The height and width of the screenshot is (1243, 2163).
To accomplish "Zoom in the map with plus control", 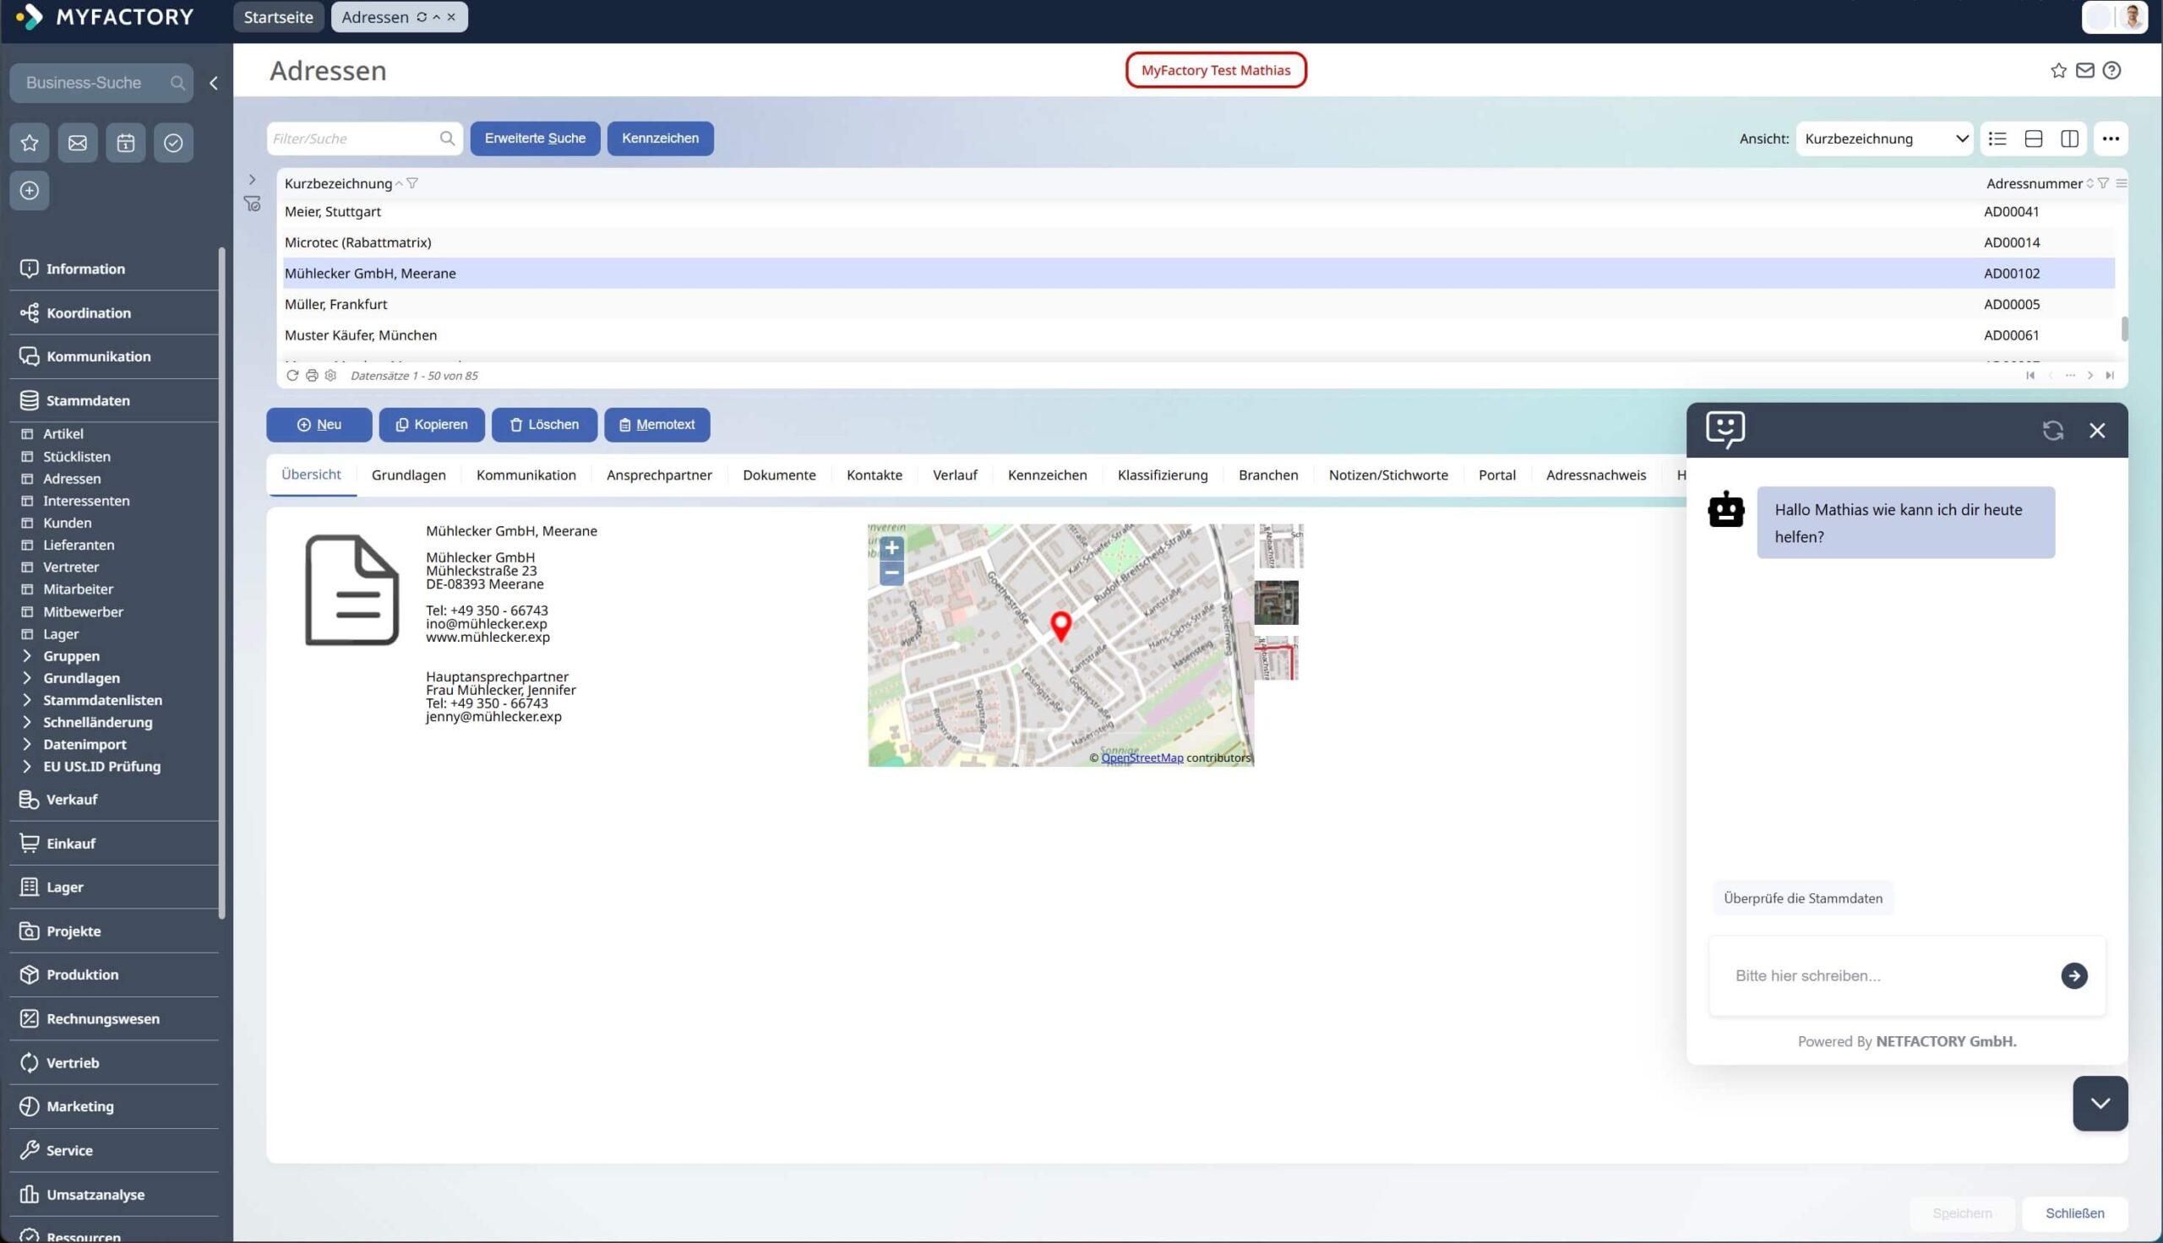I will coord(891,548).
